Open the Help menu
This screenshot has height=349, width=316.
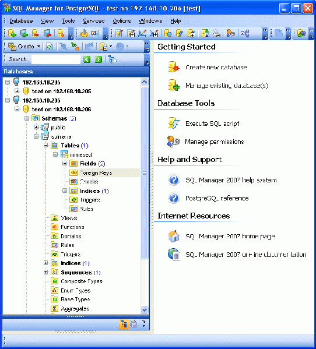pos(175,21)
